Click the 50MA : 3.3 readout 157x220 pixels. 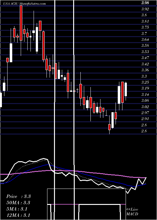click(18, 203)
